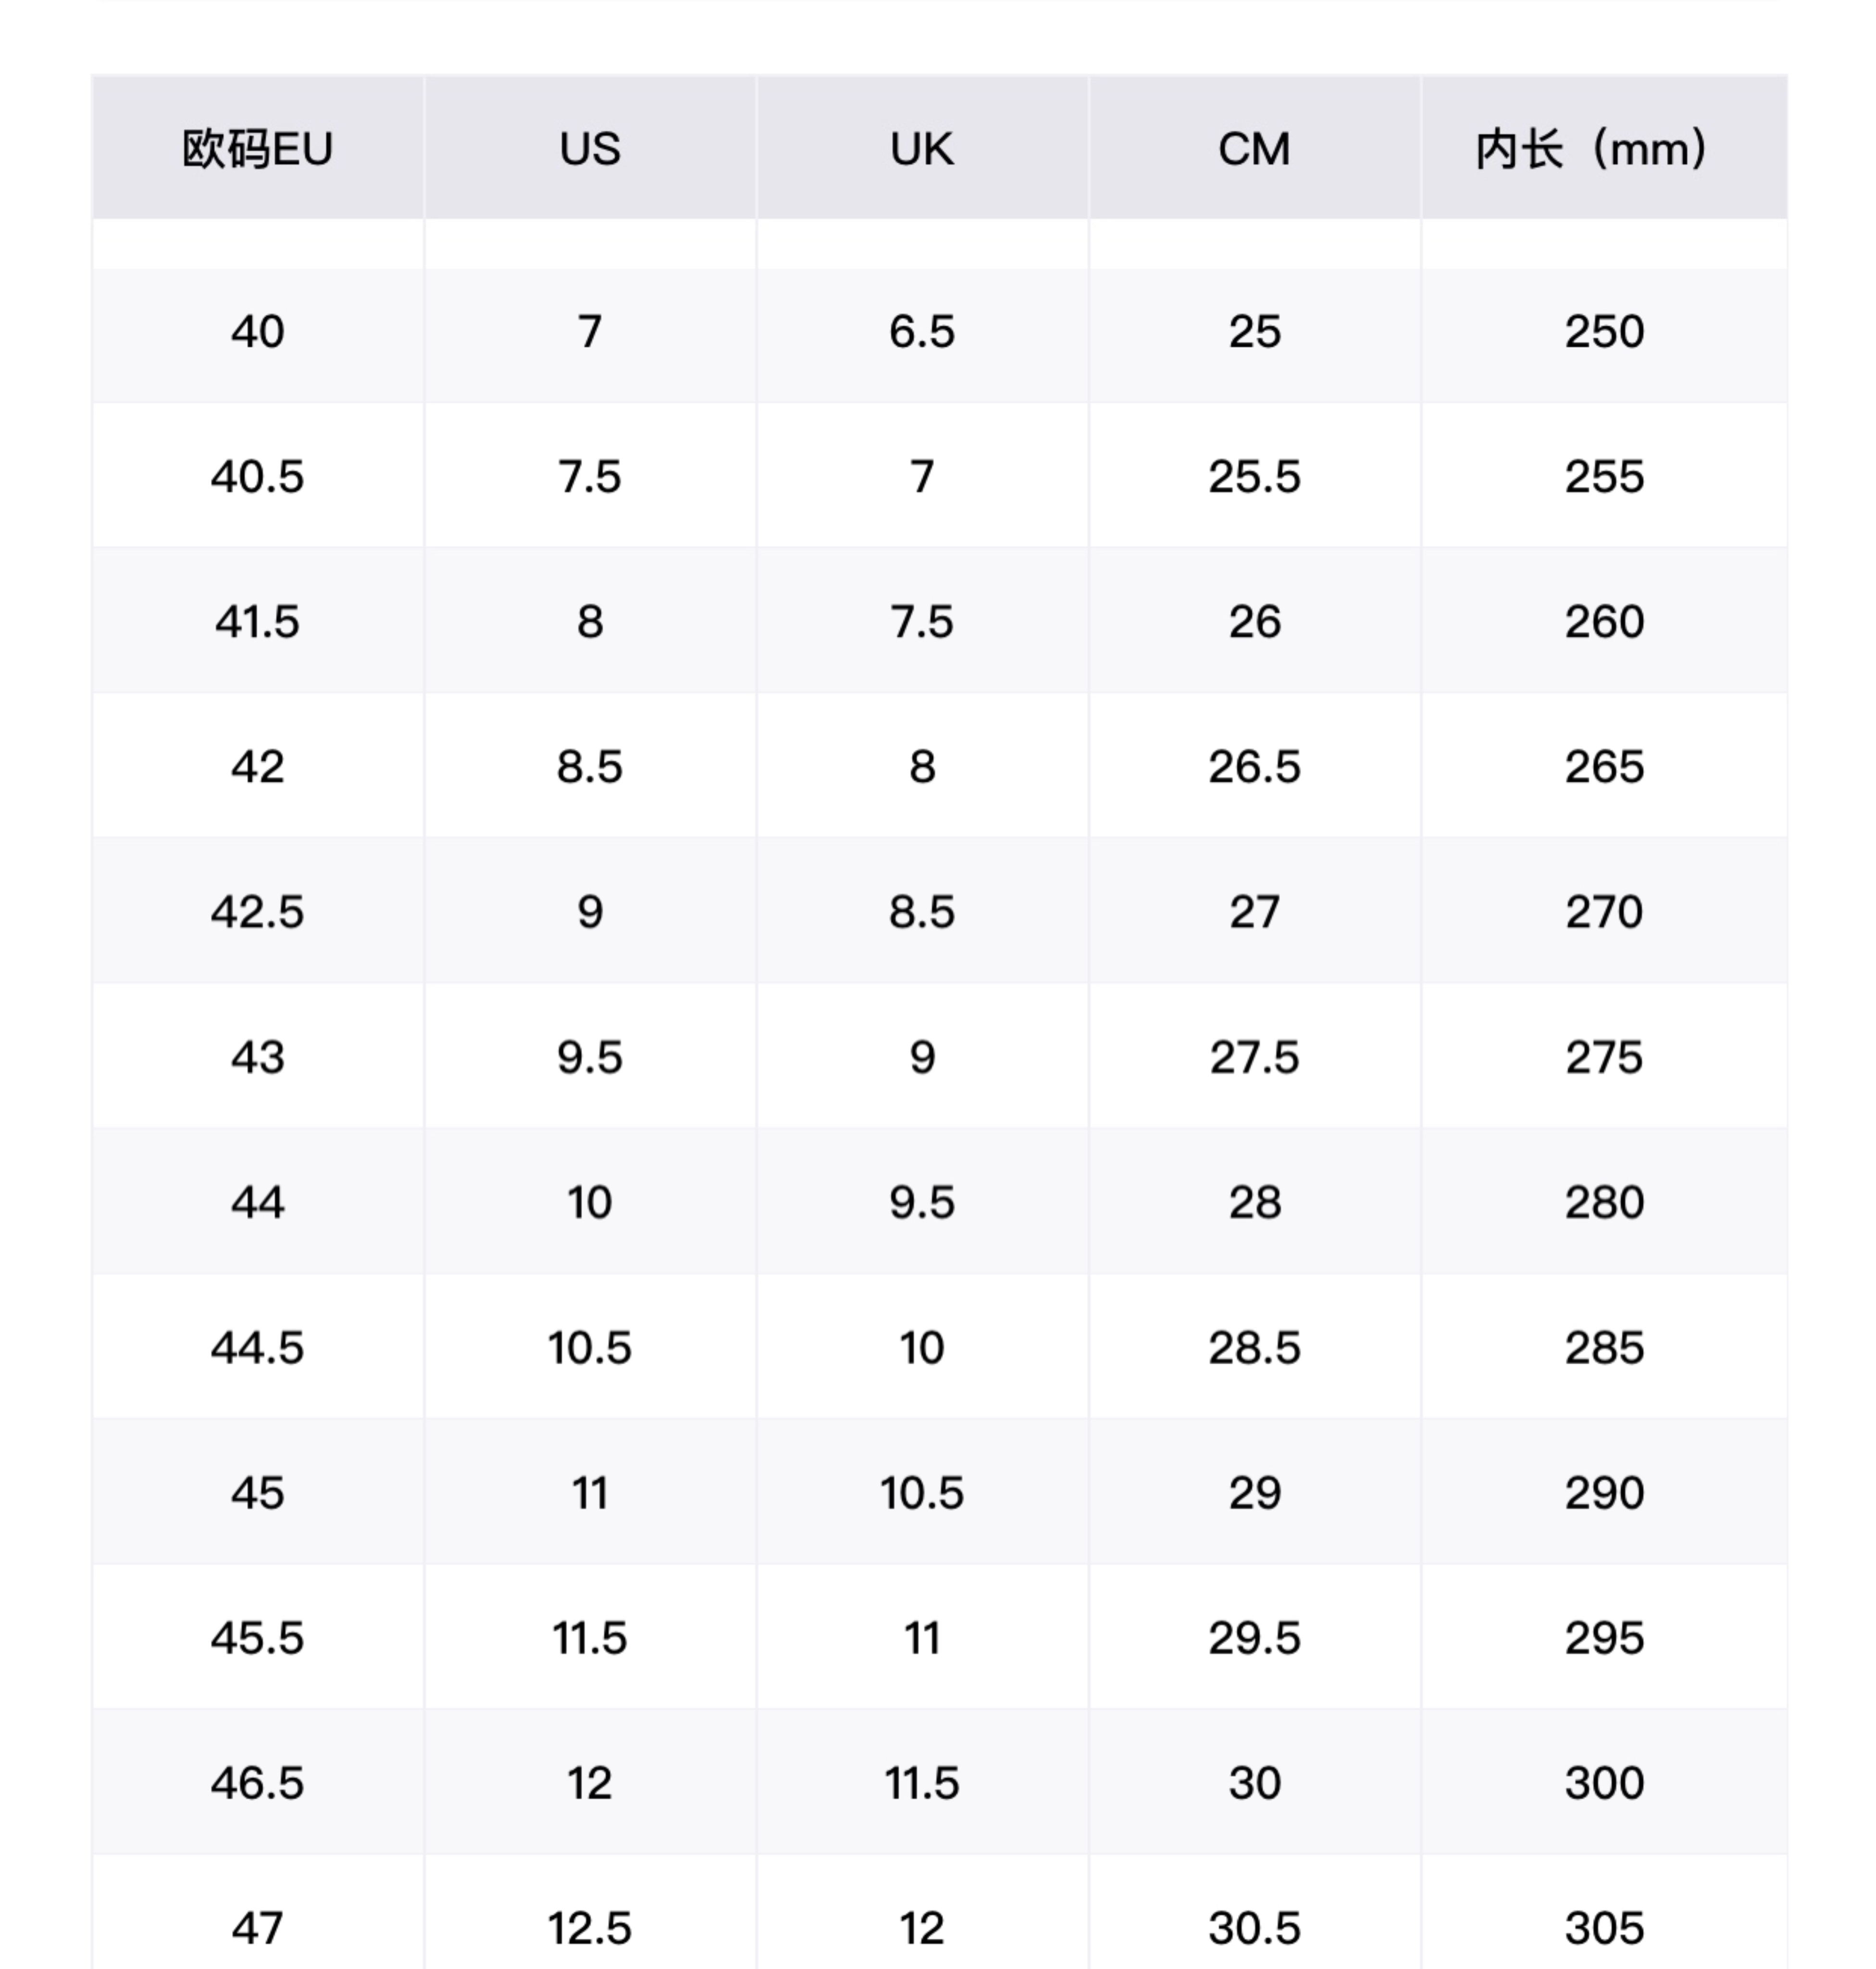Click the 300 mm inner length cell
The width and height of the screenshot is (1876, 1969).
pos(1603,1782)
